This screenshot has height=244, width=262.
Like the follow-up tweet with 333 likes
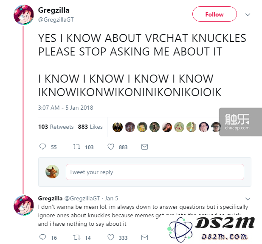[x=110, y=237]
